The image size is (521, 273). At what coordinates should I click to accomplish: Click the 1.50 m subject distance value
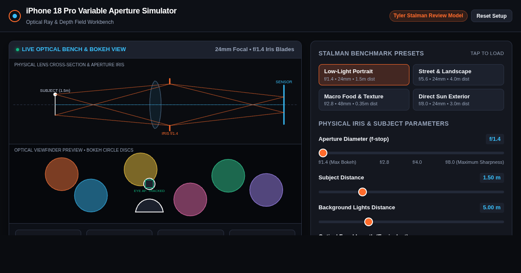pos(492,178)
